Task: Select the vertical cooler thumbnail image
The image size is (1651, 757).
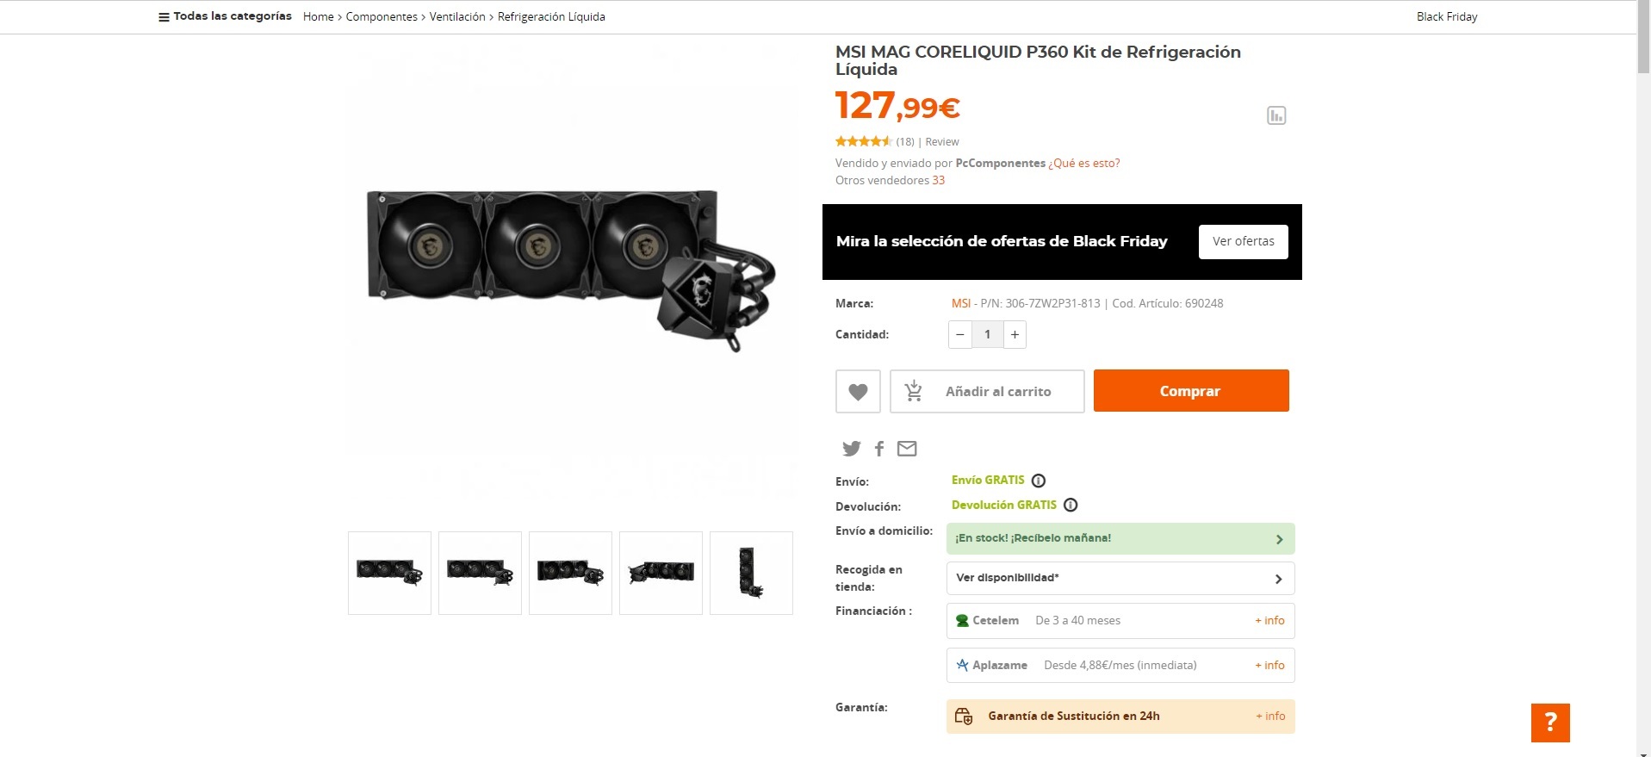Action: point(751,573)
